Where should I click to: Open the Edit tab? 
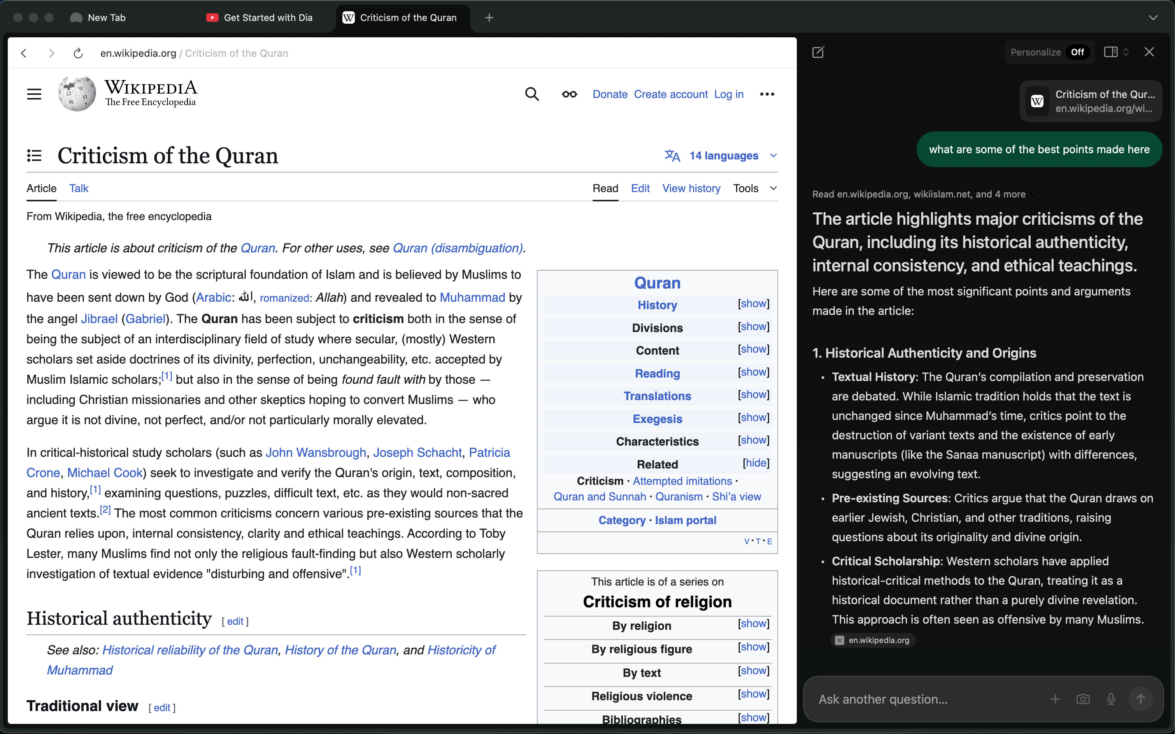coord(640,188)
